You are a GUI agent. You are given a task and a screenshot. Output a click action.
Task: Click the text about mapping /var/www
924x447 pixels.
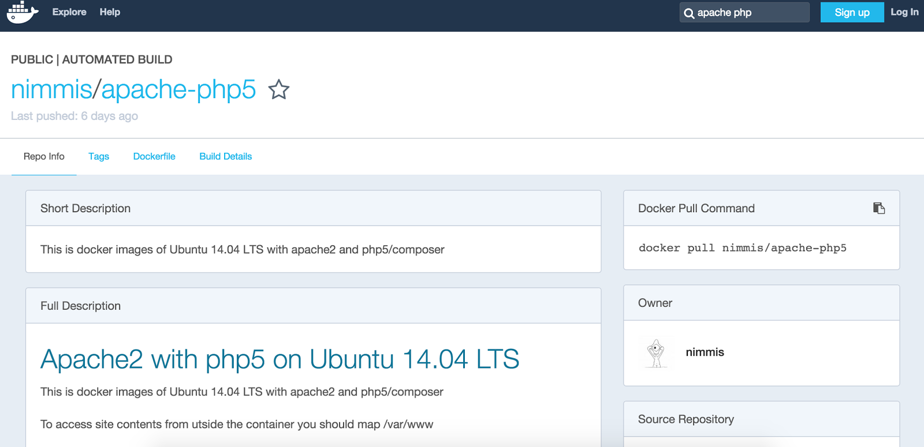tap(237, 425)
